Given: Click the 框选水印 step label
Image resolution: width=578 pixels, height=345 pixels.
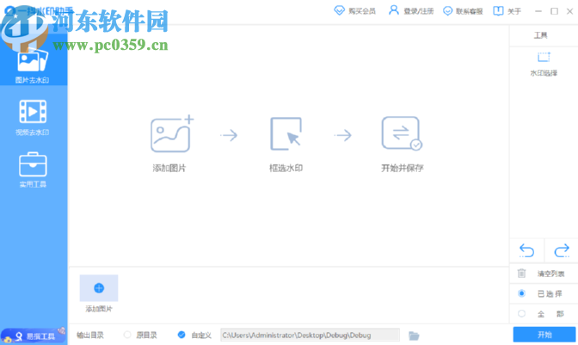Looking at the screenshot, I should pyautogui.click(x=286, y=168).
